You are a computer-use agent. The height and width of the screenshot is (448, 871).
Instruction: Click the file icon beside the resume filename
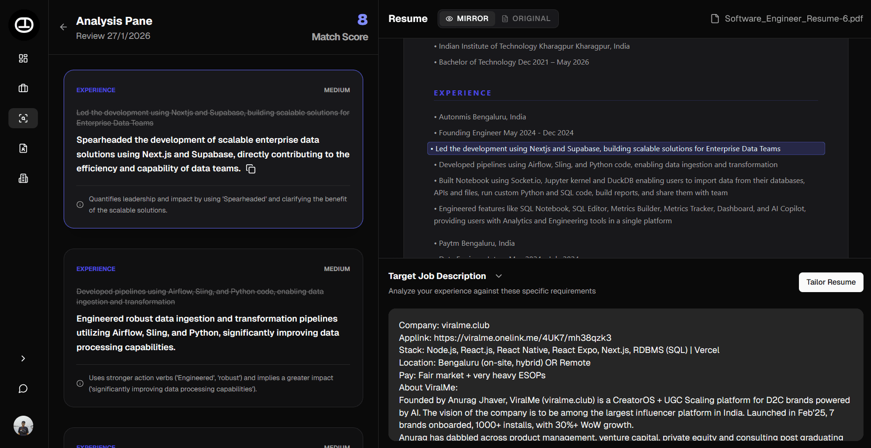715,19
